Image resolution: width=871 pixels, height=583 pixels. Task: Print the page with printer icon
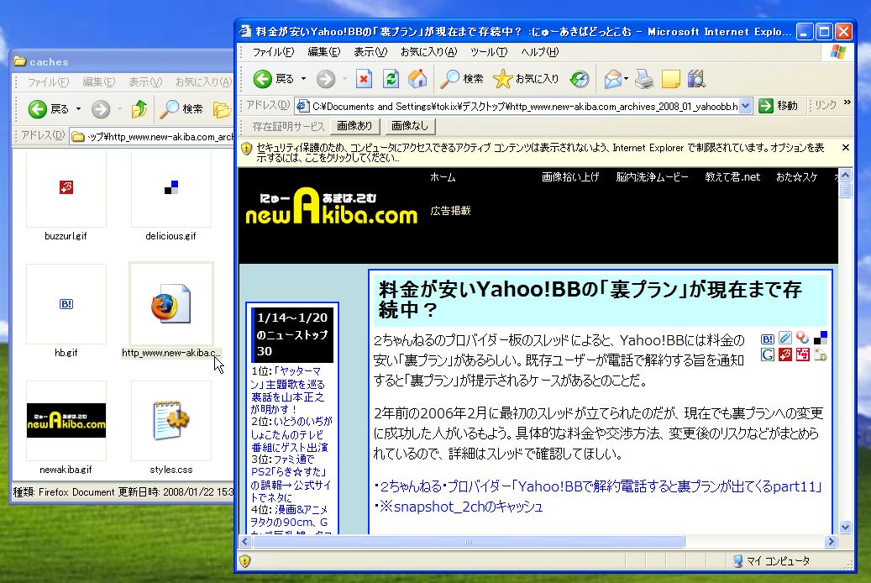(644, 80)
